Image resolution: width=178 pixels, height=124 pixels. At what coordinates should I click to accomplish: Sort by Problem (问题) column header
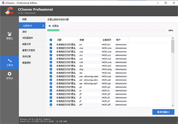pyautogui.click(x=66, y=40)
